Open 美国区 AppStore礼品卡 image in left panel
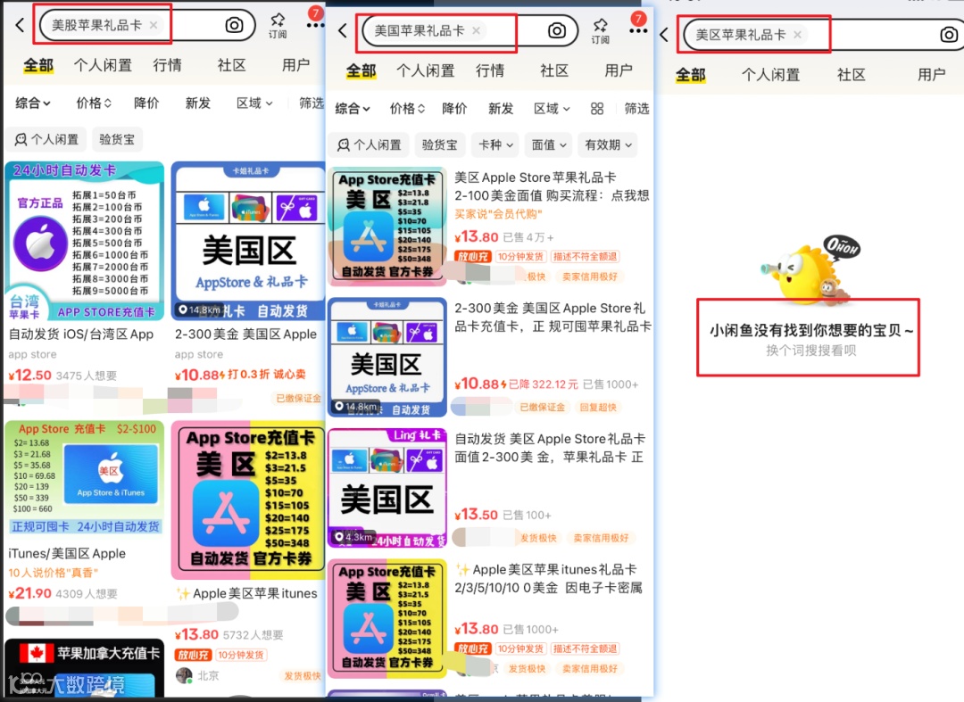 [x=248, y=241]
